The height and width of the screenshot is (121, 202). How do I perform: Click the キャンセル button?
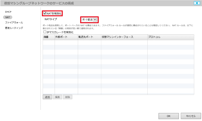click(191, 116)
